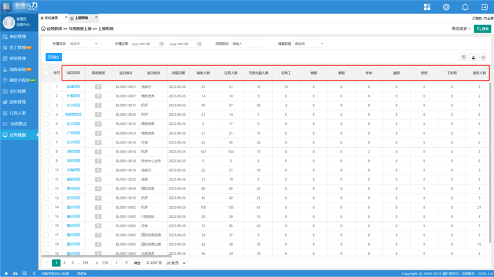Screen dimensions: 494x277
Task: Click the notification bell icon
Action: pyautogui.click(x=465, y=7)
